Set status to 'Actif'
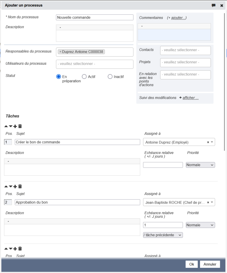Screen dimensions: 227x273 coord(84,77)
